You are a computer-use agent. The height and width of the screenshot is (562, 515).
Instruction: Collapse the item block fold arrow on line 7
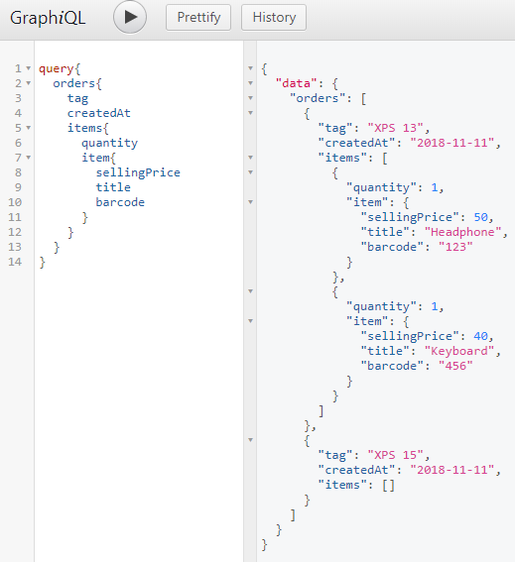(x=29, y=158)
